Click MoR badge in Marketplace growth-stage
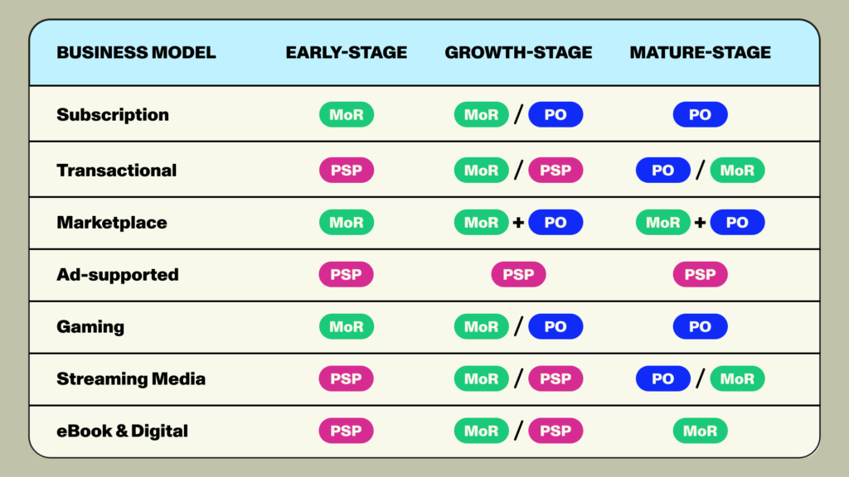849x477 pixels. click(x=482, y=222)
